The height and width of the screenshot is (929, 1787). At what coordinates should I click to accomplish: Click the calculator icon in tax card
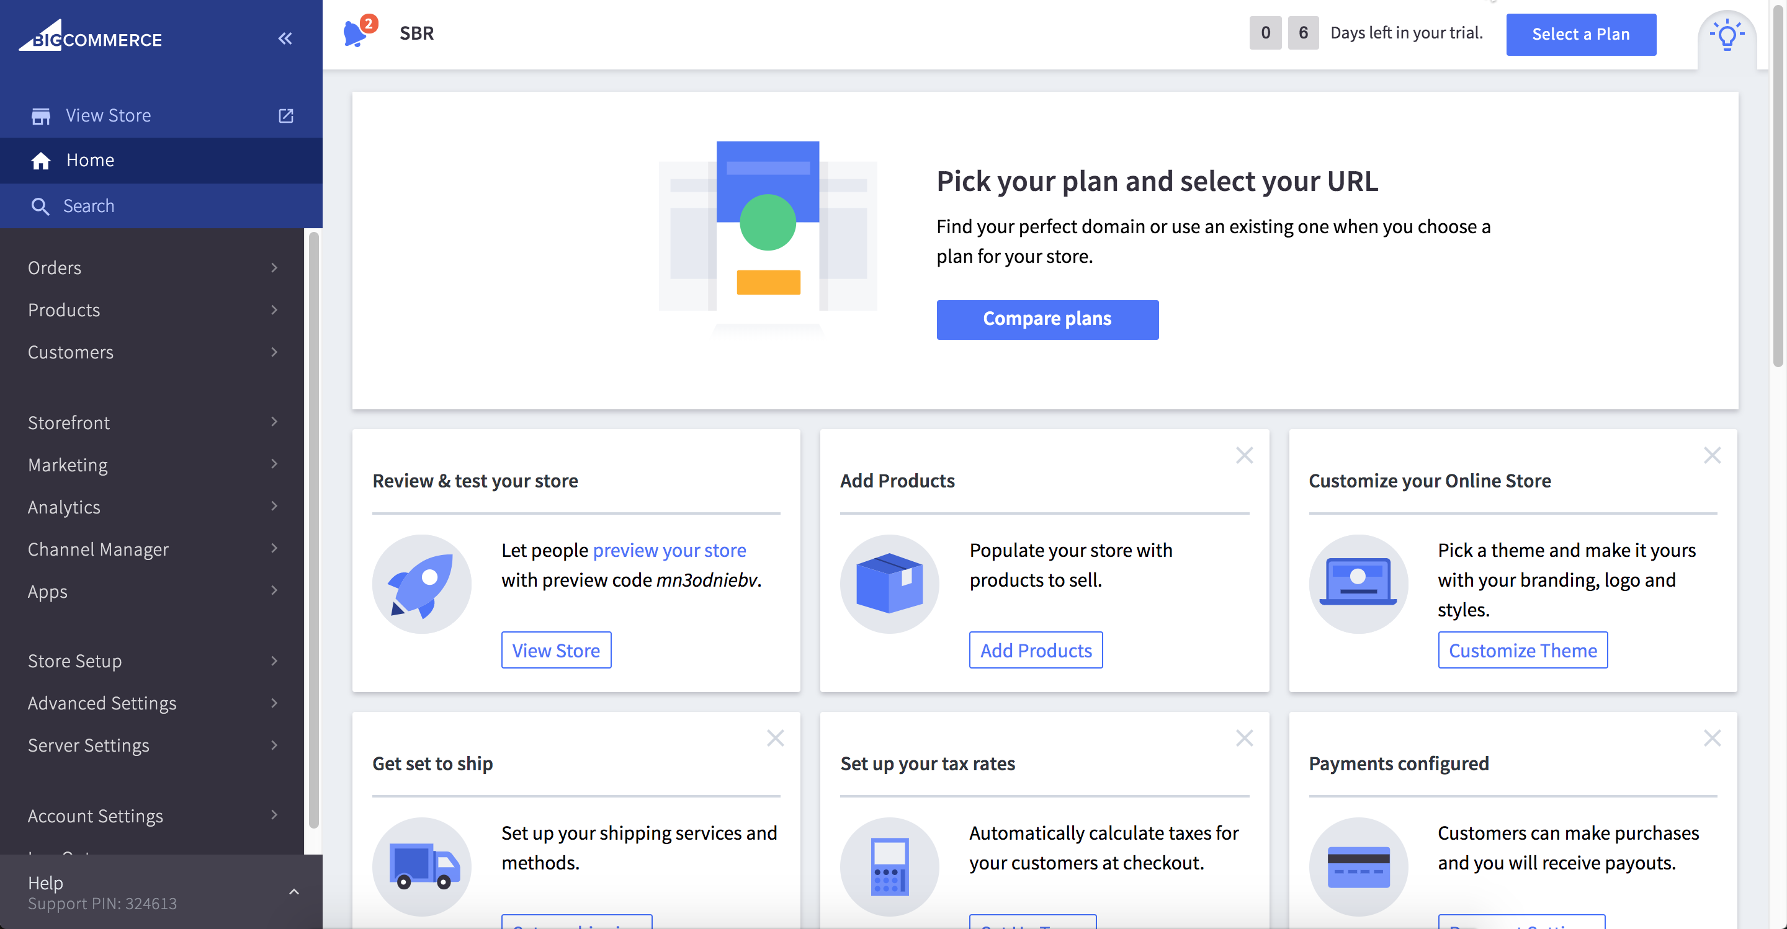tap(889, 866)
